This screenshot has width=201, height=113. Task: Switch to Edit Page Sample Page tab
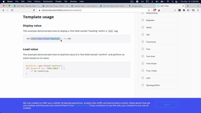pyautogui.click(x=27, y=6)
